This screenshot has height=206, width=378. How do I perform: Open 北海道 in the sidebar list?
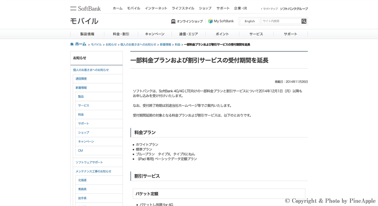point(82,180)
